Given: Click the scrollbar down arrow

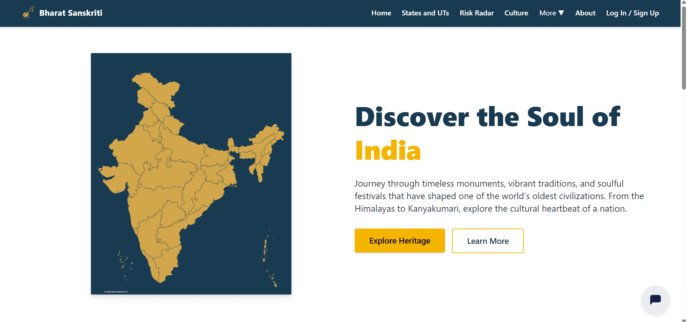Looking at the screenshot, I should pyautogui.click(x=684, y=320).
